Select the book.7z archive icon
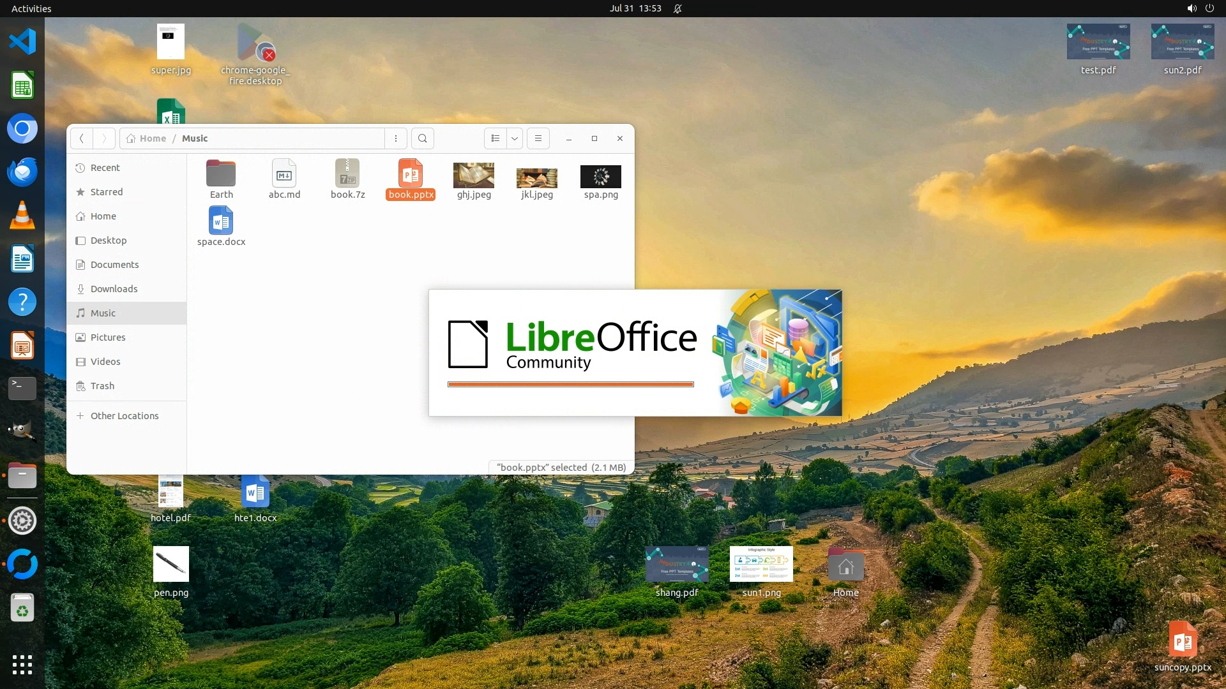The width and height of the screenshot is (1226, 689). 347,174
